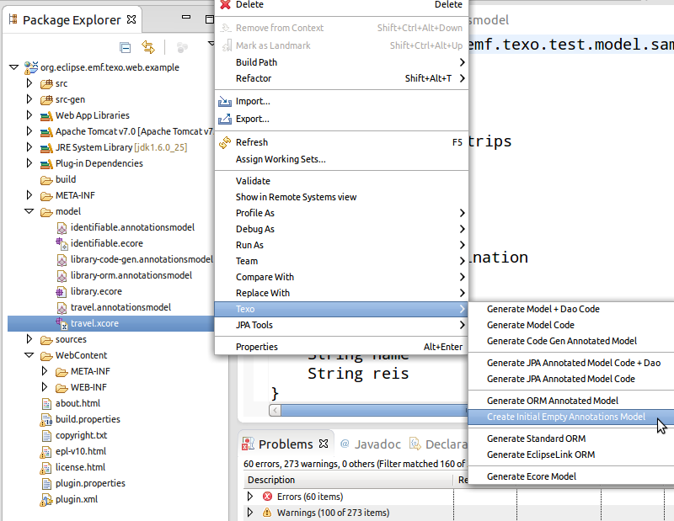Image resolution: width=674 pixels, height=521 pixels.
Task: Open the JPA Tools submenu
Action: (341, 325)
